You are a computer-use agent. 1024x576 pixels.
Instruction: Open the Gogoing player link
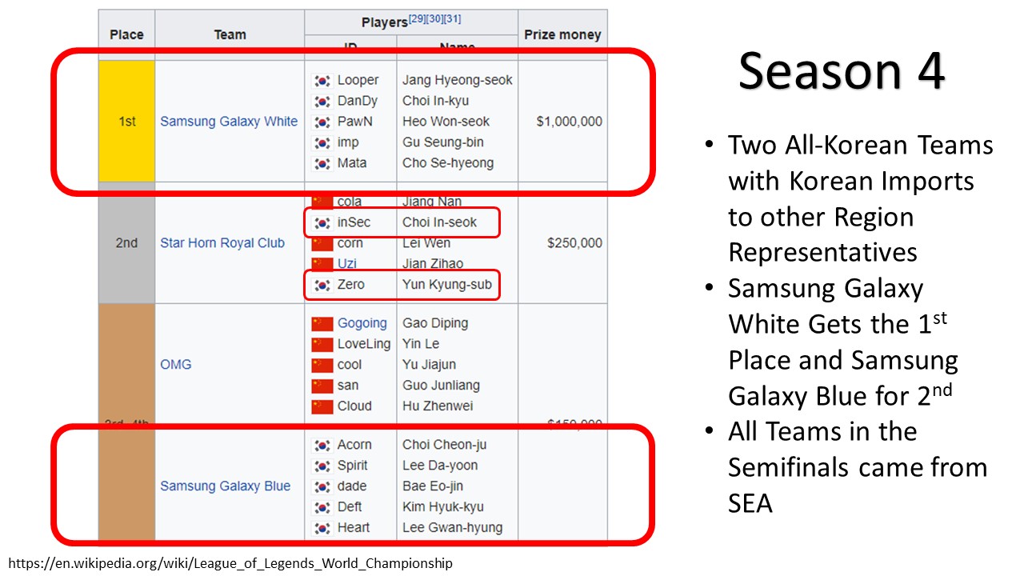pos(362,323)
